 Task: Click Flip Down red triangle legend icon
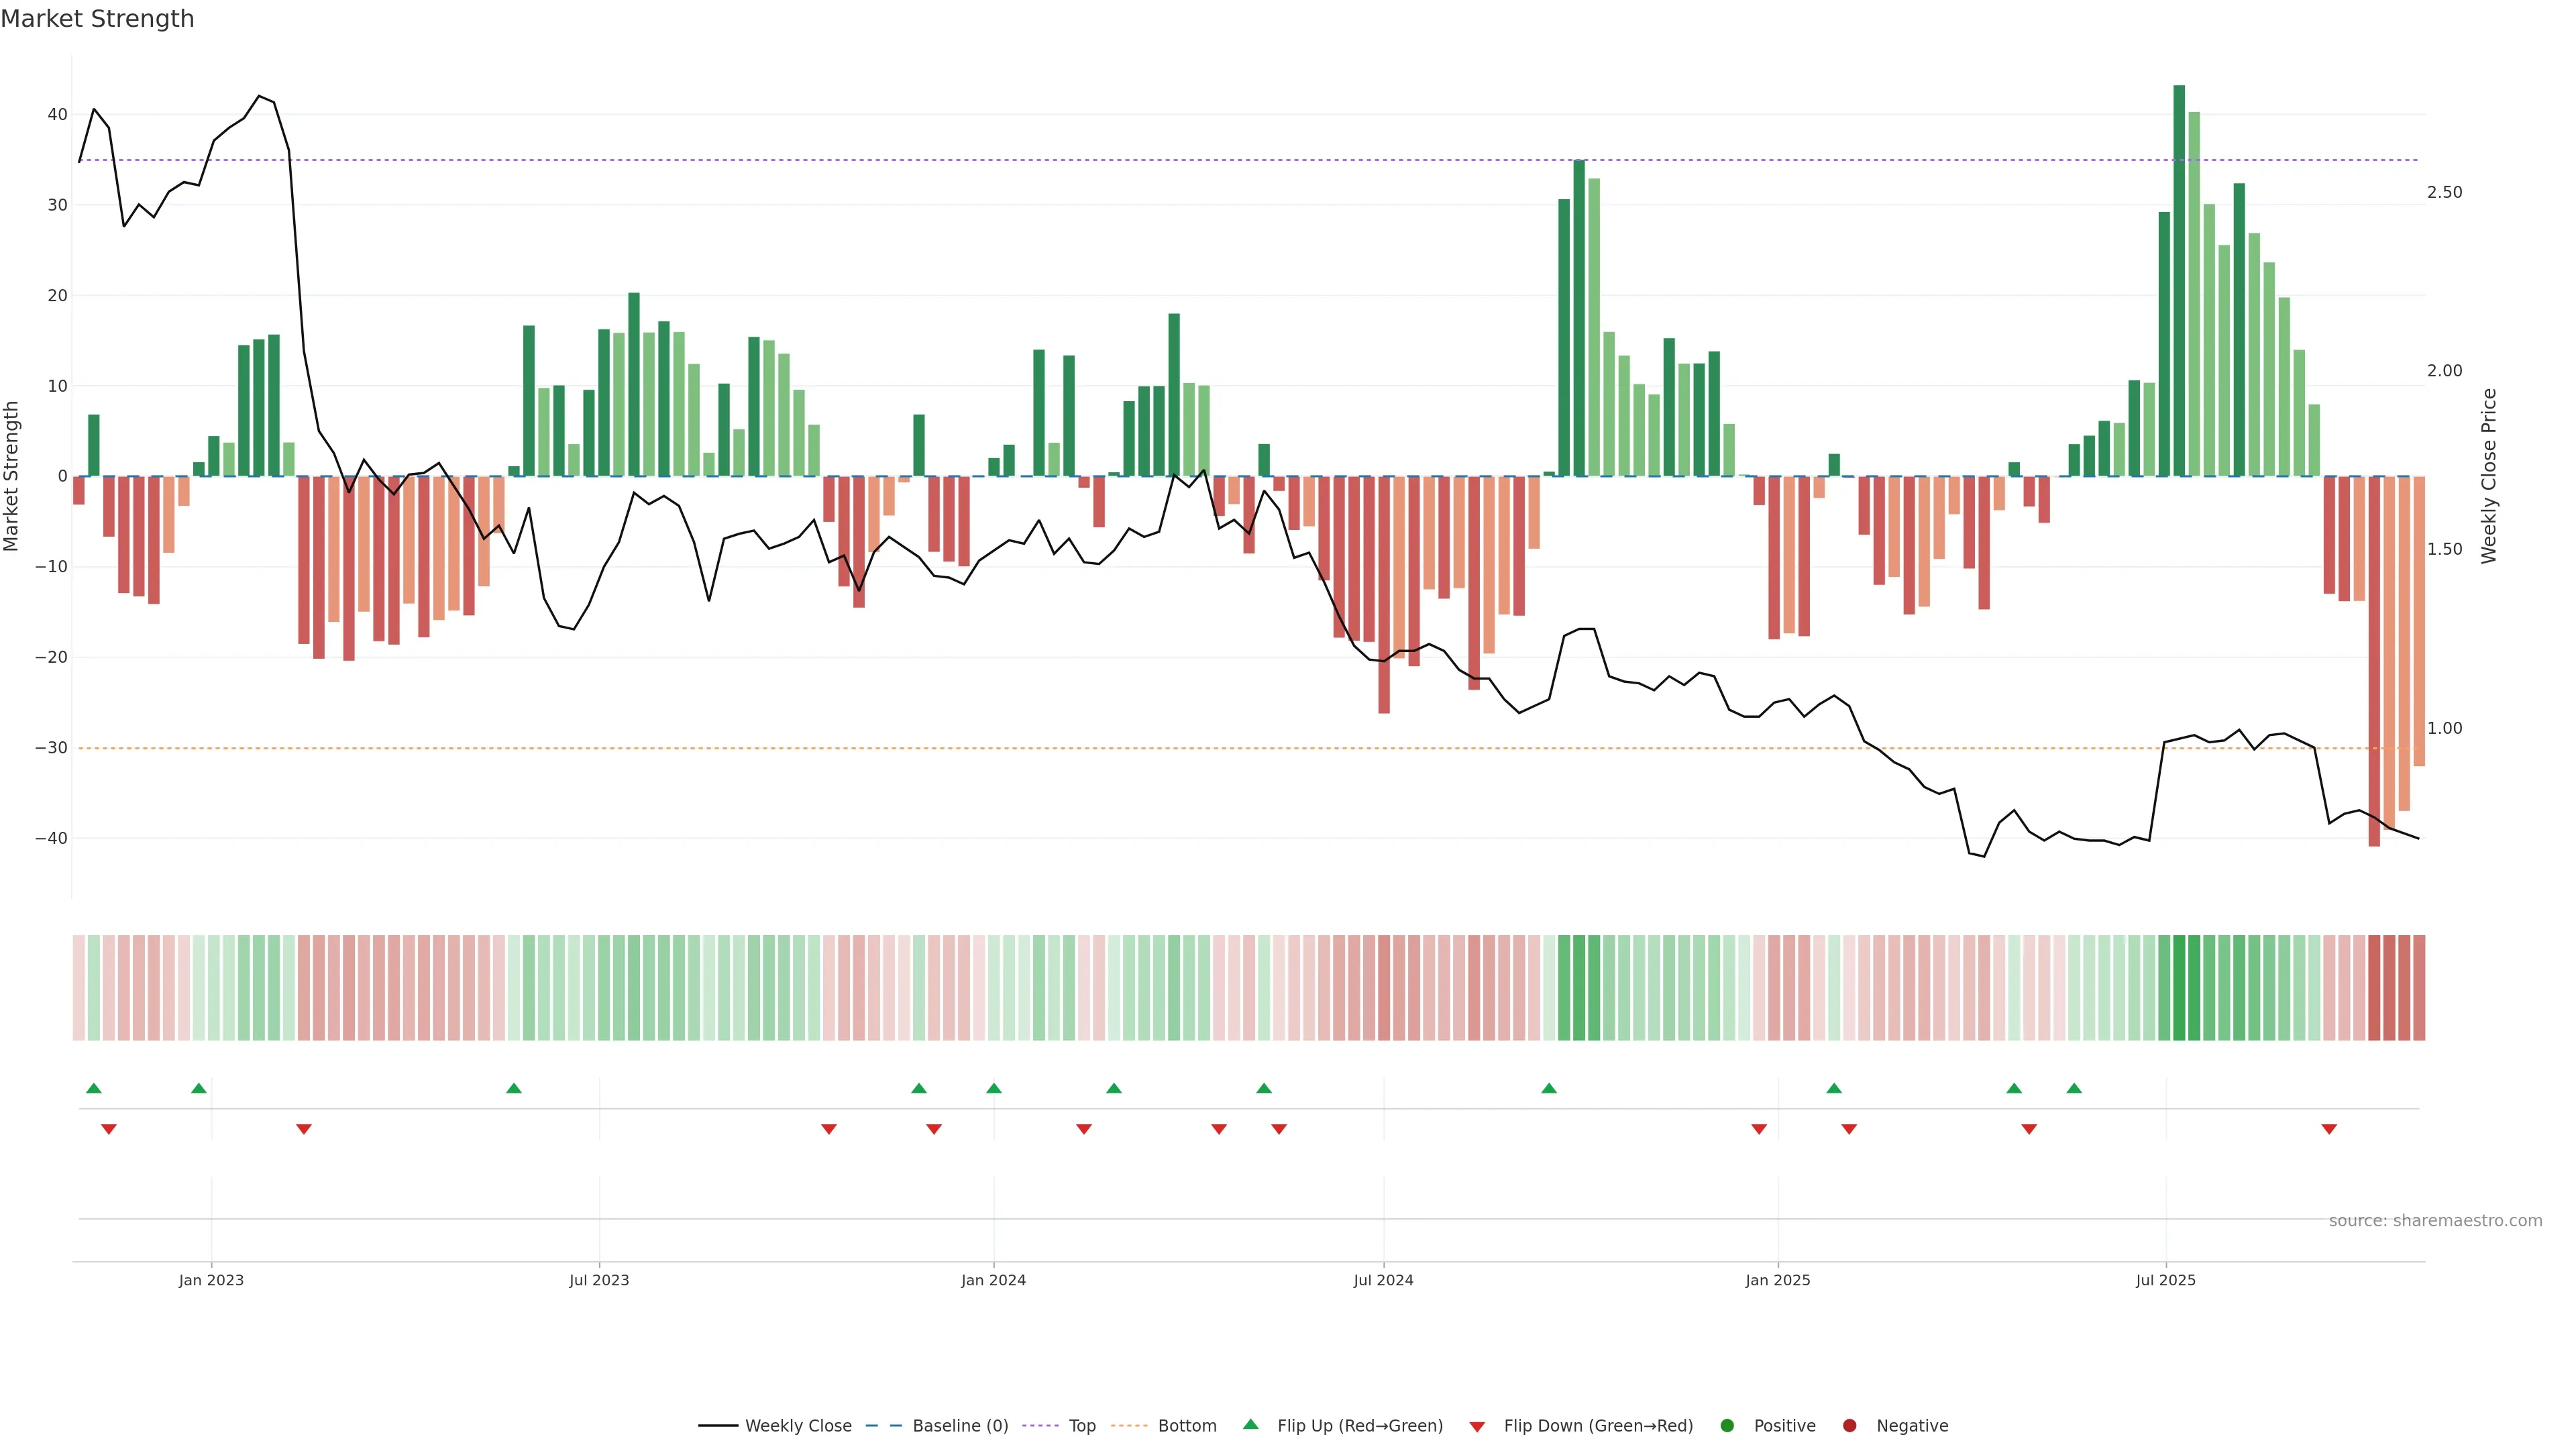pos(1477,1427)
